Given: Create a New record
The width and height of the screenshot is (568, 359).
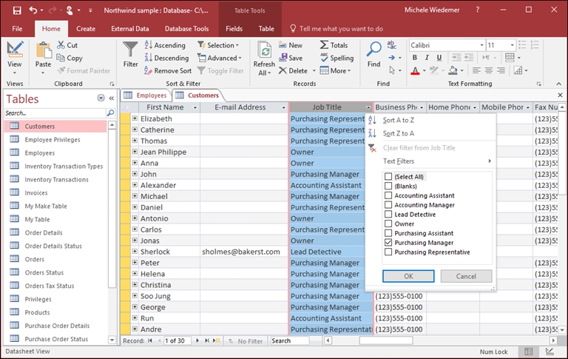Looking at the screenshot, I should [x=291, y=45].
